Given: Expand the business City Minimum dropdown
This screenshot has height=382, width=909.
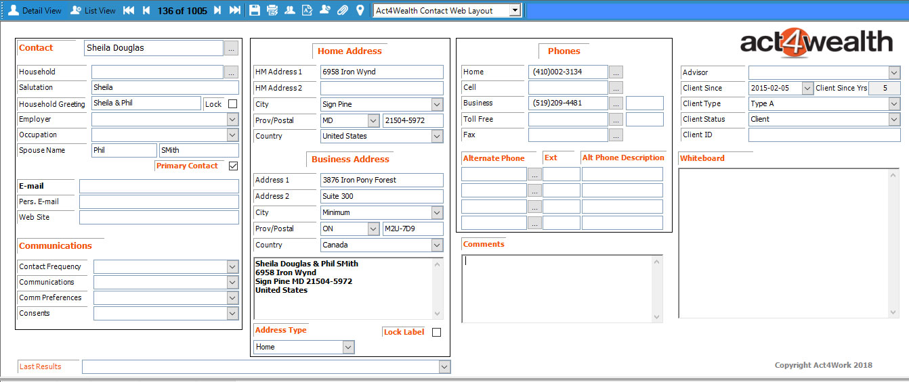Looking at the screenshot, I should (x=437, y=212).
